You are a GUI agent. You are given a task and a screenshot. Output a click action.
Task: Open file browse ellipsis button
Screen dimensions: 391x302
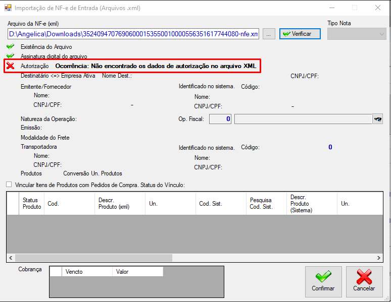click(269, 34)
